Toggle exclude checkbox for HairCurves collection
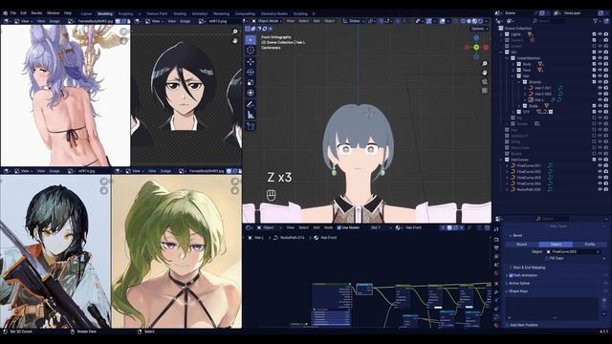This screenshot has width=612, height=344. (x=594, y=160)
